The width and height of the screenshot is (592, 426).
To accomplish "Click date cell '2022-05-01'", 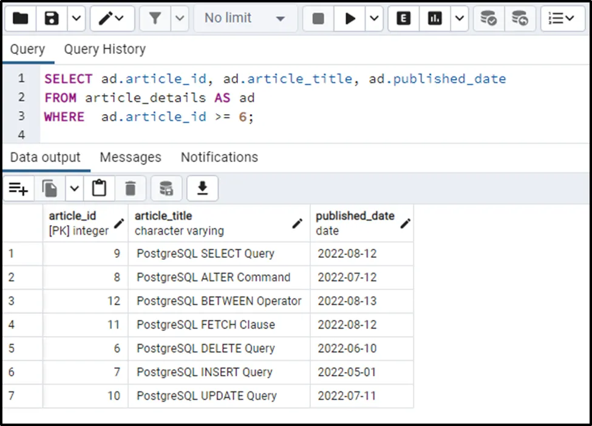I will click(362, 372).
